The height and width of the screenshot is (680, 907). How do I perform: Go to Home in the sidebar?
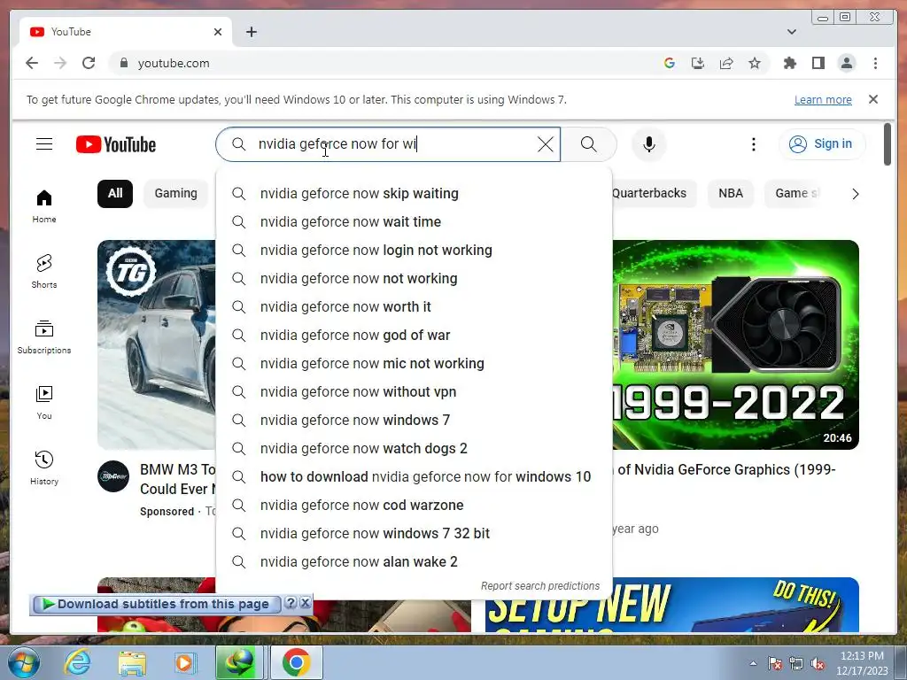point(44,206)
